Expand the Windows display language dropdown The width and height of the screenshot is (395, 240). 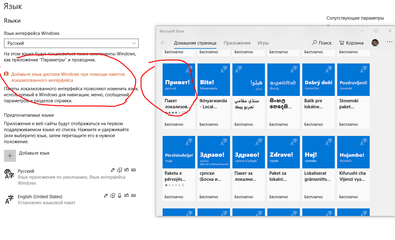click(71, 43)
